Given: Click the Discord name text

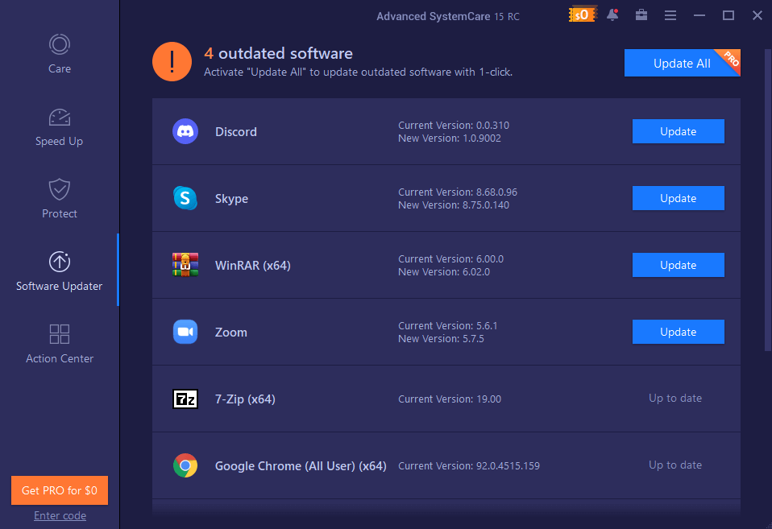Looking at the screenshot, I should tap(236, 132).
